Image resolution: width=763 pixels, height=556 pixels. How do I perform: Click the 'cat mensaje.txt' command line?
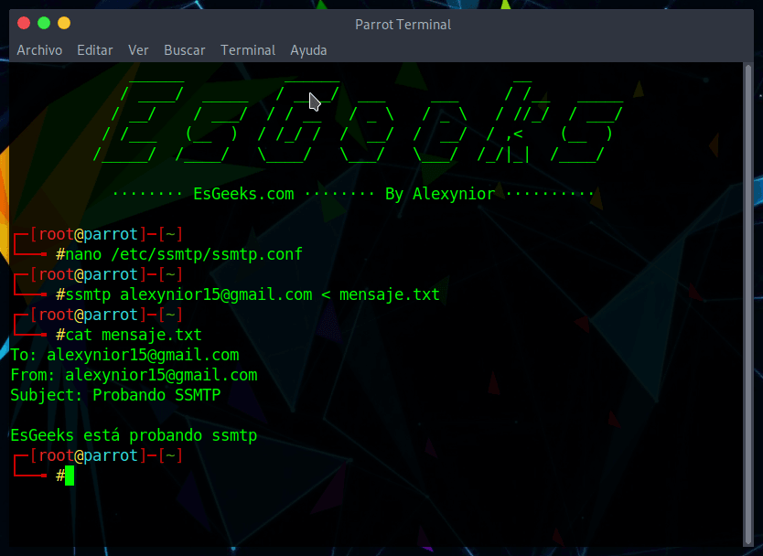click(x=134, y=335)
